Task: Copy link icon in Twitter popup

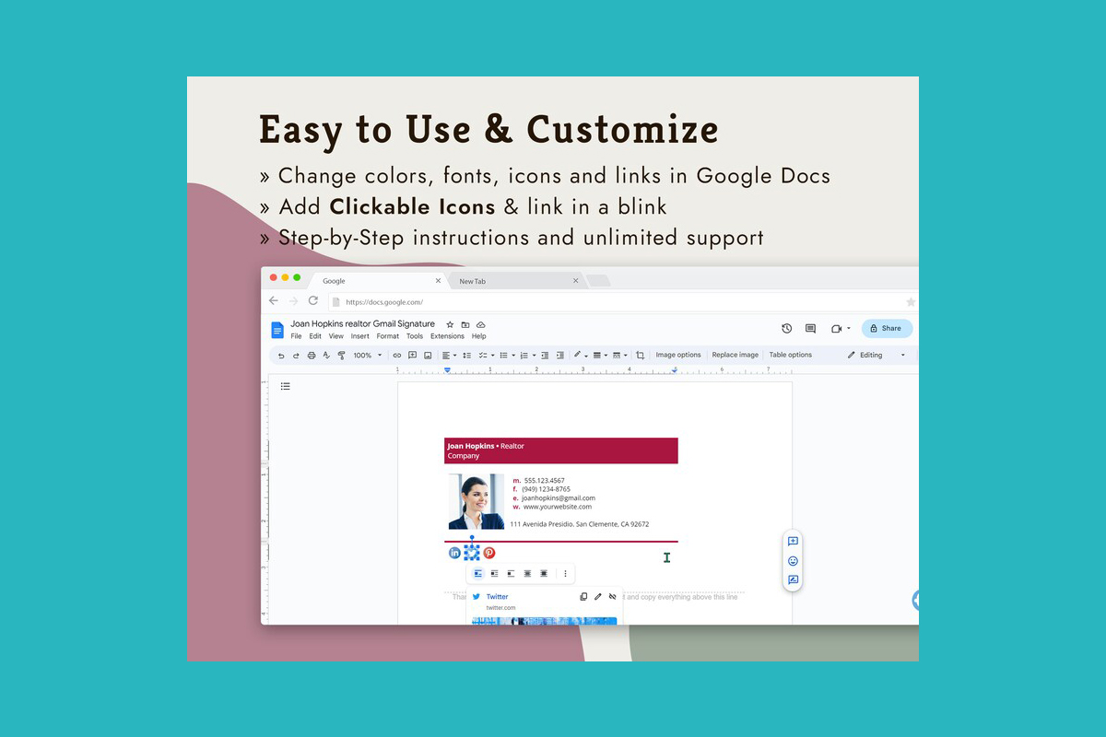Action: [x=583, y=597]
